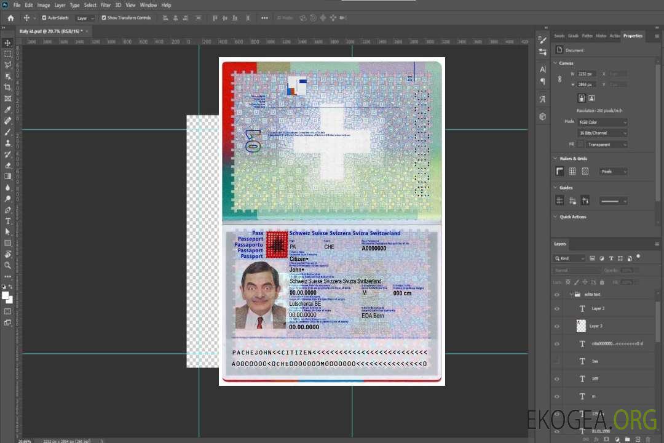Toggle the rulers button in Rulers & Grids
The width and height of the screenshot is (664, 443).
[x=560, y=171]
